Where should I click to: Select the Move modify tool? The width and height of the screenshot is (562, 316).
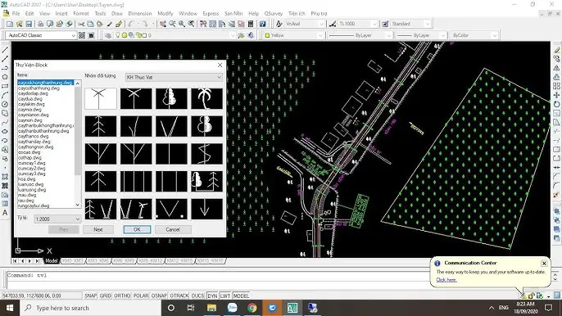click(x=556, y=95)
